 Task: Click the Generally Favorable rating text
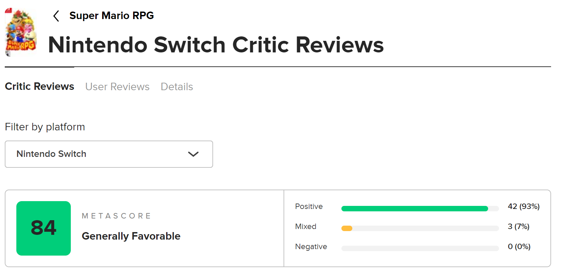(x=131, y=236)
